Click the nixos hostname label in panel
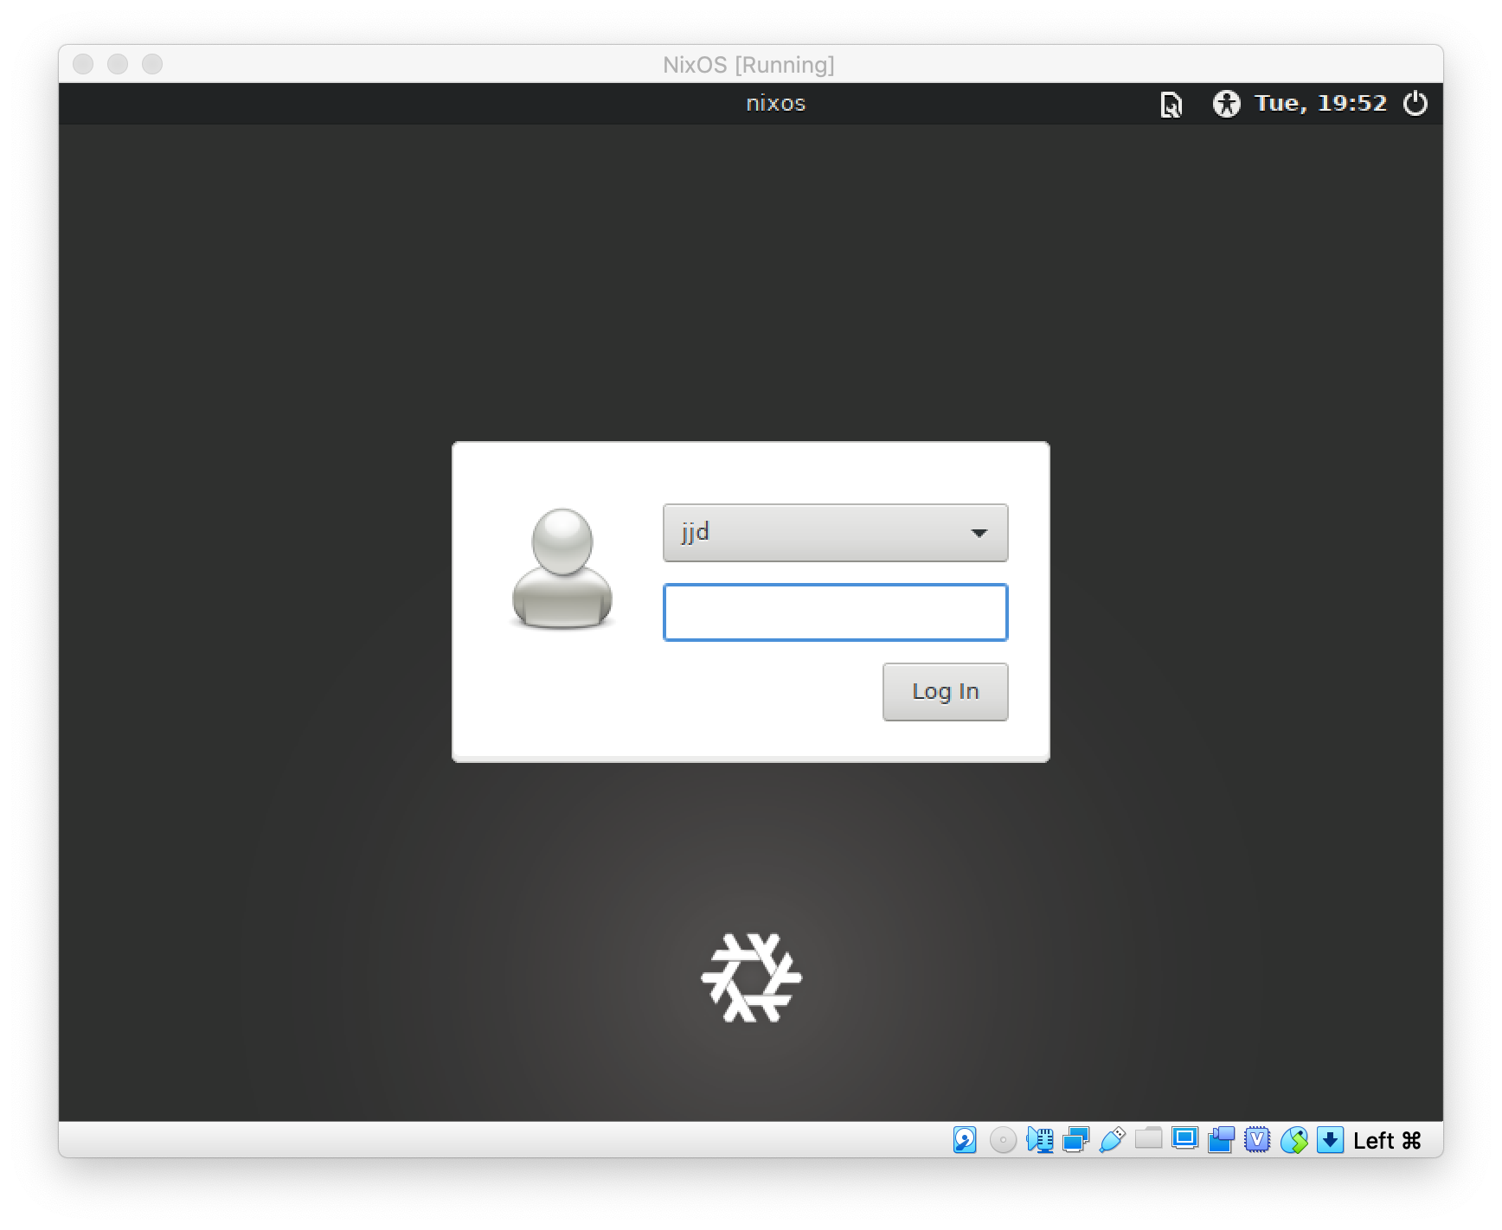 point(775,104)
